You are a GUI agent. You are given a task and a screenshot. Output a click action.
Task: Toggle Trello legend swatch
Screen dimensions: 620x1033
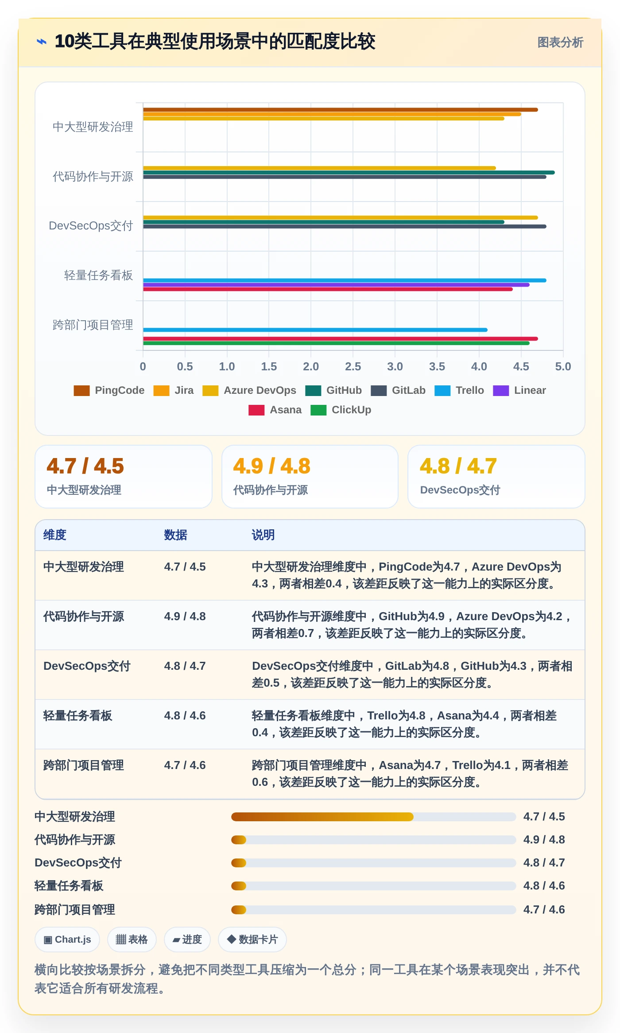(x=442, y=390)
